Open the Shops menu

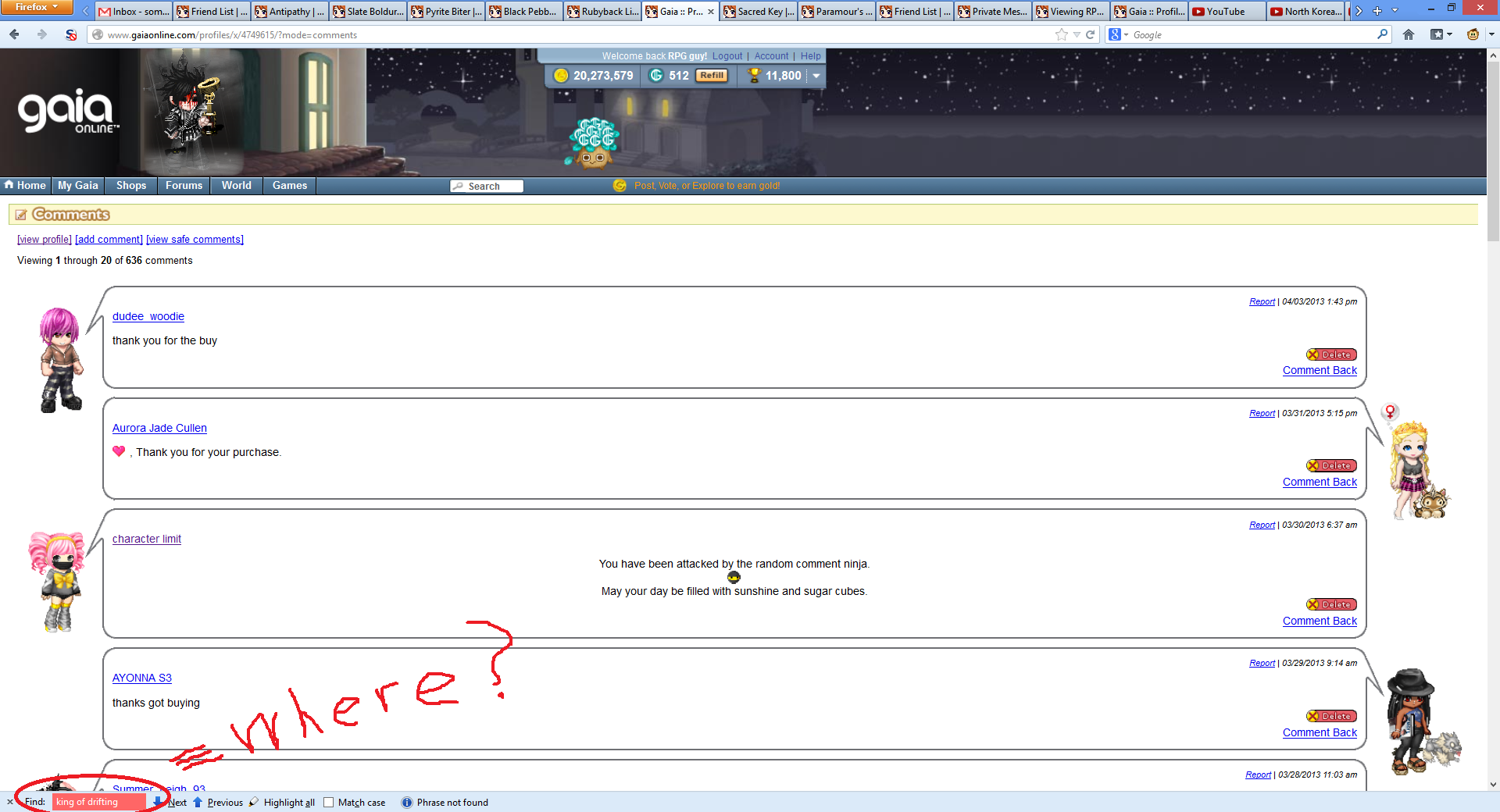[x=131, y=185]
